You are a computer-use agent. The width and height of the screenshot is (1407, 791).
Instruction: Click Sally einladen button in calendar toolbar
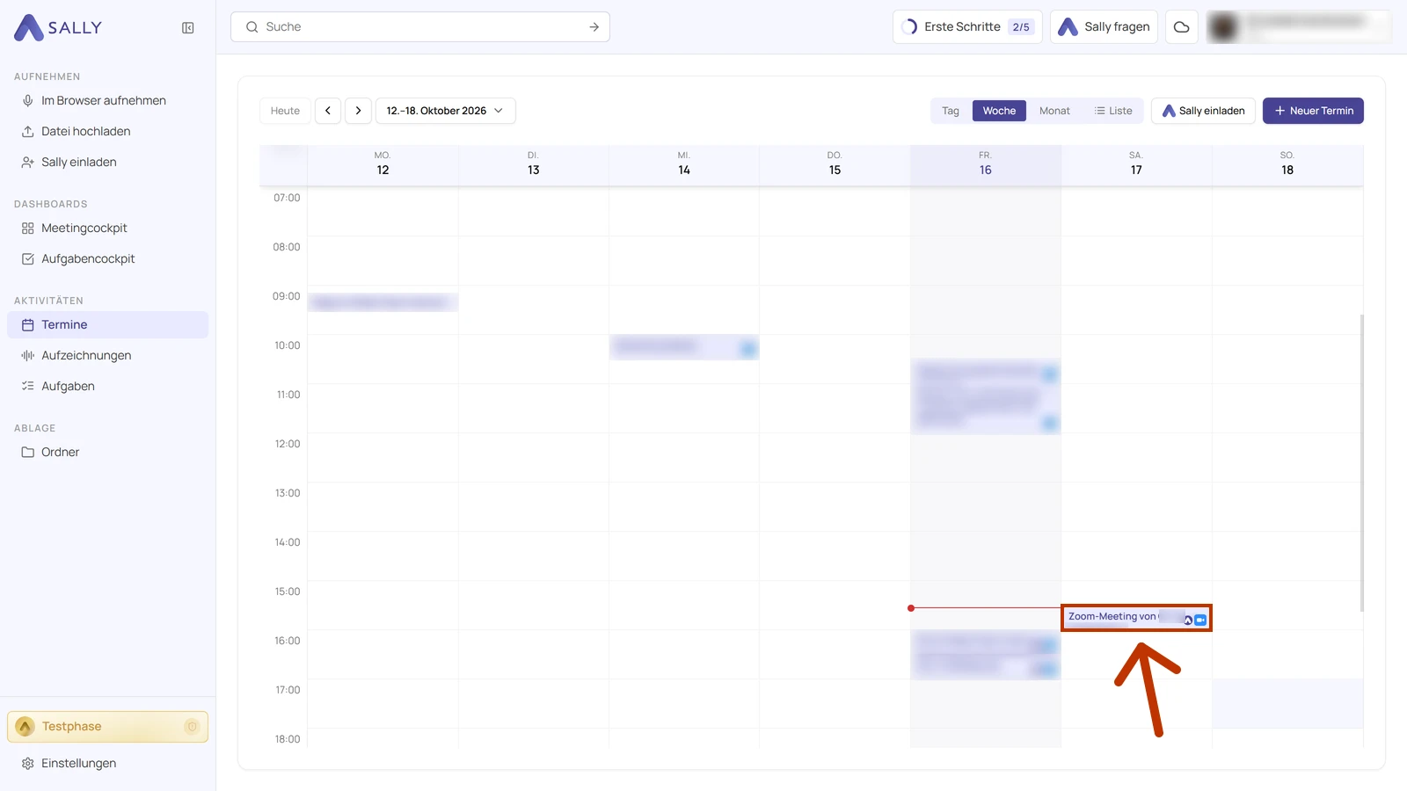click(x=1203, y=111)
